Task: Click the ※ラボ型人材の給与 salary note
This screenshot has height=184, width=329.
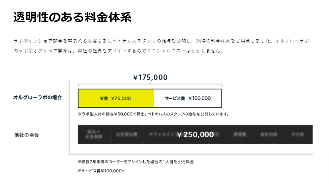Action: [154, 114]
